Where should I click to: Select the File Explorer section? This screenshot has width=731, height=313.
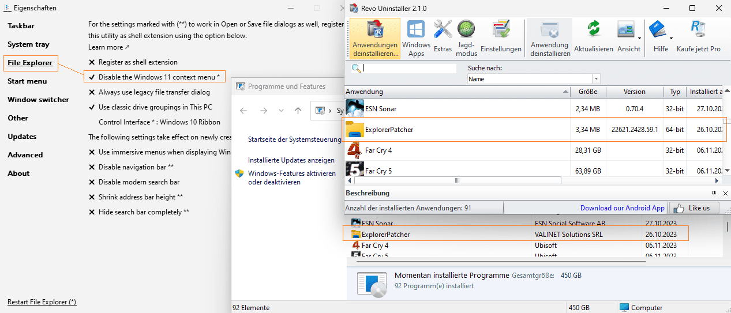click(x=30, y=63)
